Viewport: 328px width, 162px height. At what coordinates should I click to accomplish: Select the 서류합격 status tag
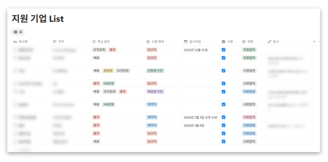point(249,117)
